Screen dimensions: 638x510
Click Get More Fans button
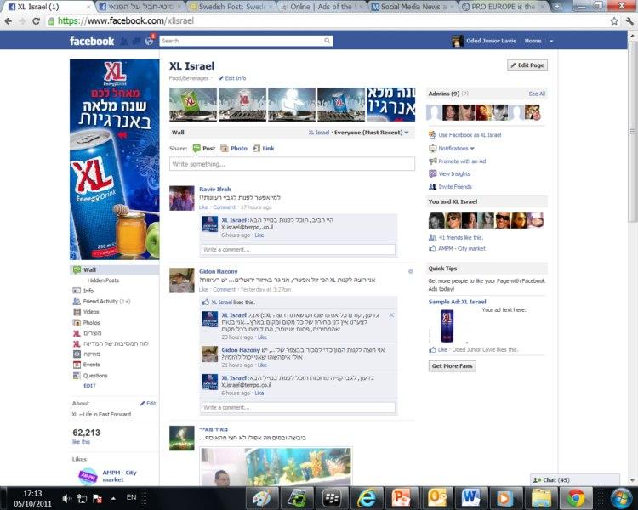(x=452, y=366)
